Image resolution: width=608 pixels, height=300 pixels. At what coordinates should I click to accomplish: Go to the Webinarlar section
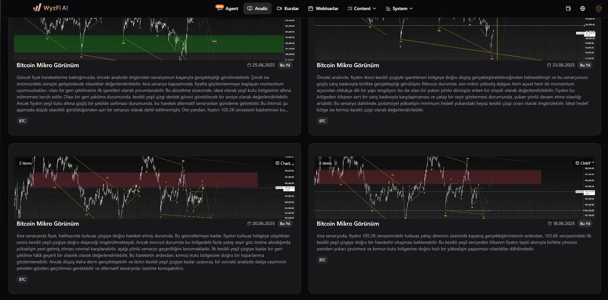click(323, 9)
